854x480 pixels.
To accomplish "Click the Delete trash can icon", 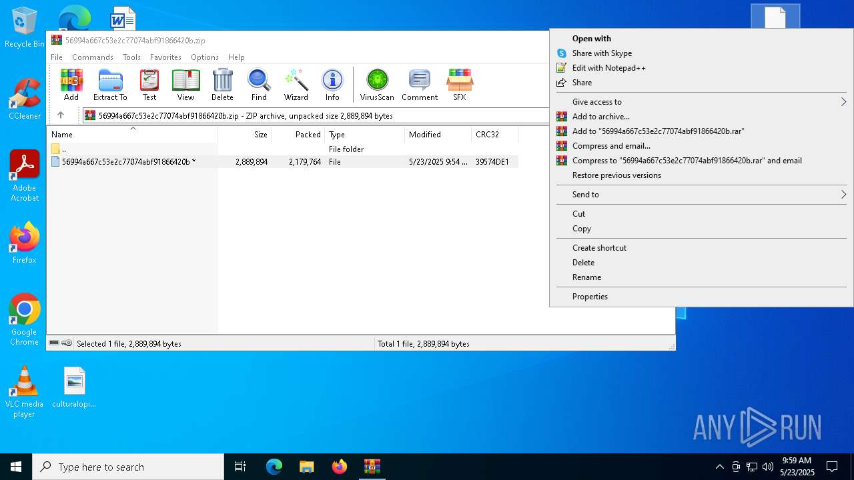I will [x=222, y=85].
